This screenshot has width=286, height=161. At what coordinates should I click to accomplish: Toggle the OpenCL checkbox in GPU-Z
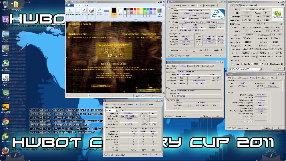click(x=243, y=64)
